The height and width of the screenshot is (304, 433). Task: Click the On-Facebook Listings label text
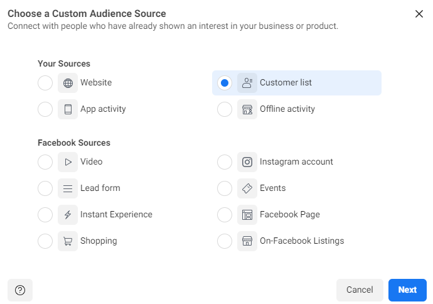pyautogui.click(x=302, y=241)
